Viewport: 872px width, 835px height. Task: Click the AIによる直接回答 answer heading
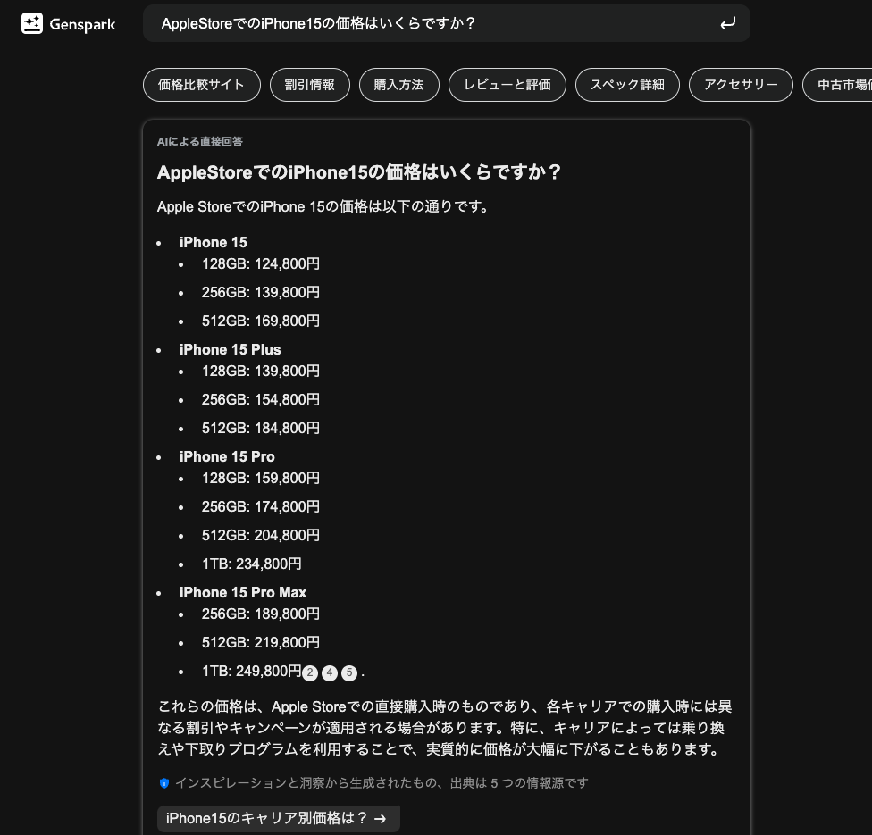202,142
